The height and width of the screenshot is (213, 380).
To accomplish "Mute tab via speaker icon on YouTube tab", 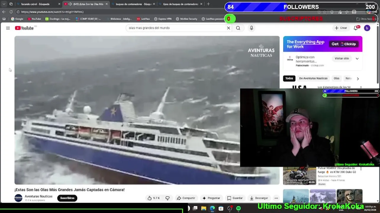I will (70, 4).
